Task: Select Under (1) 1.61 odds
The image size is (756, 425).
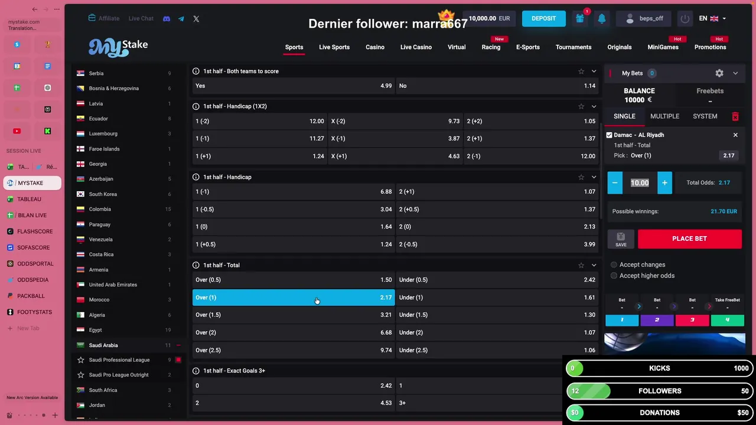Action: click(497, 297)
